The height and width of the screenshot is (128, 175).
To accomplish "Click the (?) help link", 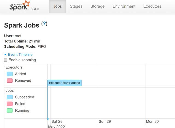I will 44,24.
